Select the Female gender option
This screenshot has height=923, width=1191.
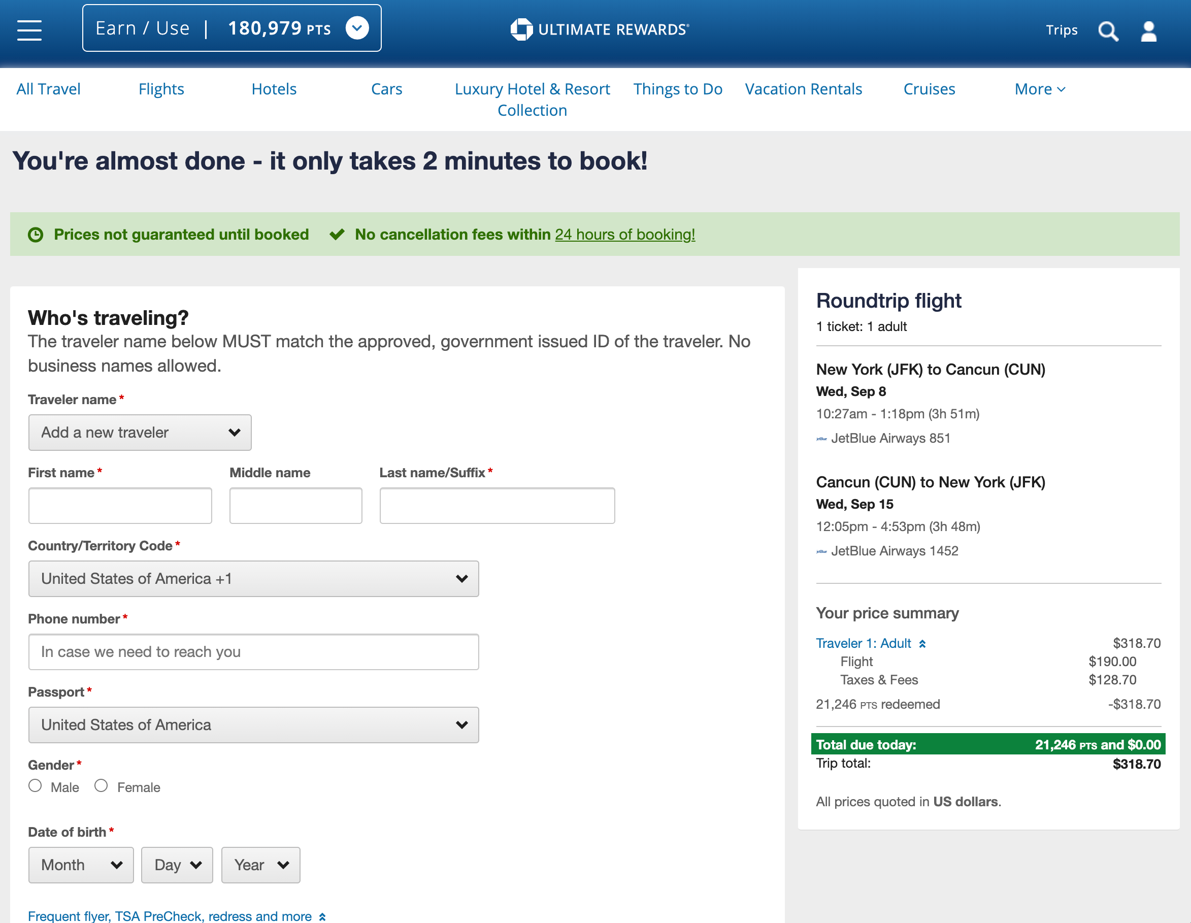pyautogui.click(x=101, y=785)
